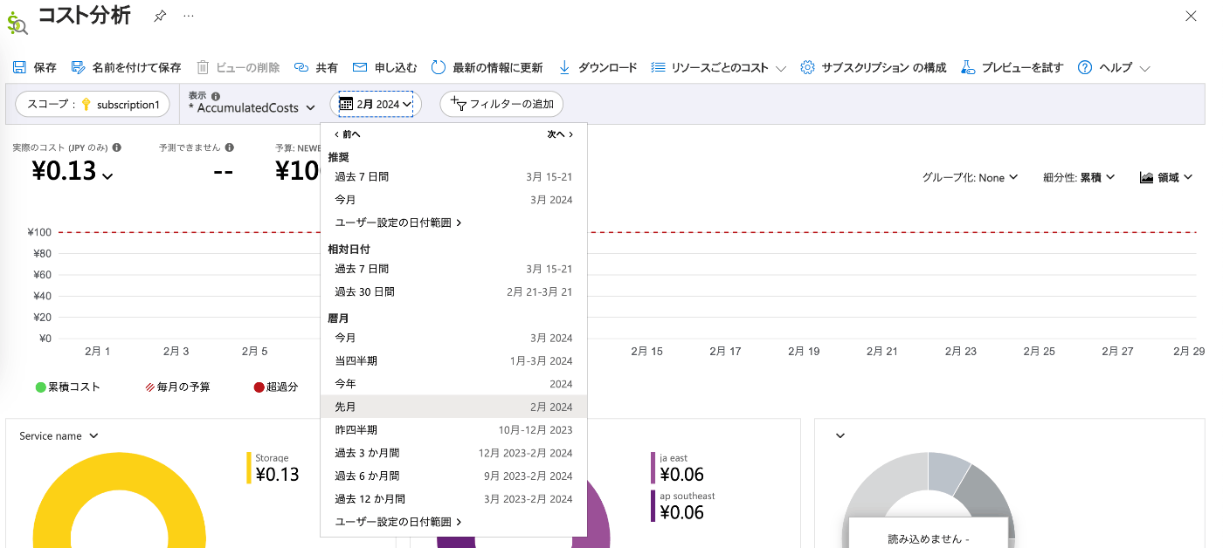Open 領域 chart type dropdown
The height and width of the screenshot is (548, 1223).
(1166, 177)
